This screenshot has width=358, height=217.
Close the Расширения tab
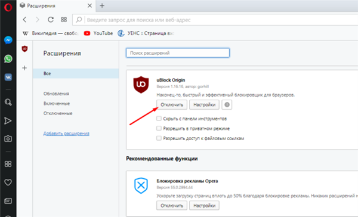coord(89,6)
